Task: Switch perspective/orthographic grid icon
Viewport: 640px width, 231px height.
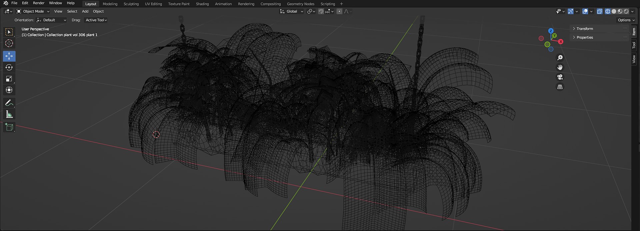Action: (560, 87)
